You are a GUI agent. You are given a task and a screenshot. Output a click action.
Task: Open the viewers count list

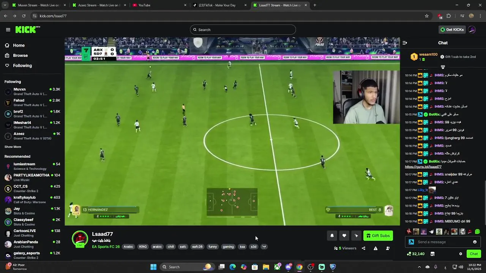[345, 248]
